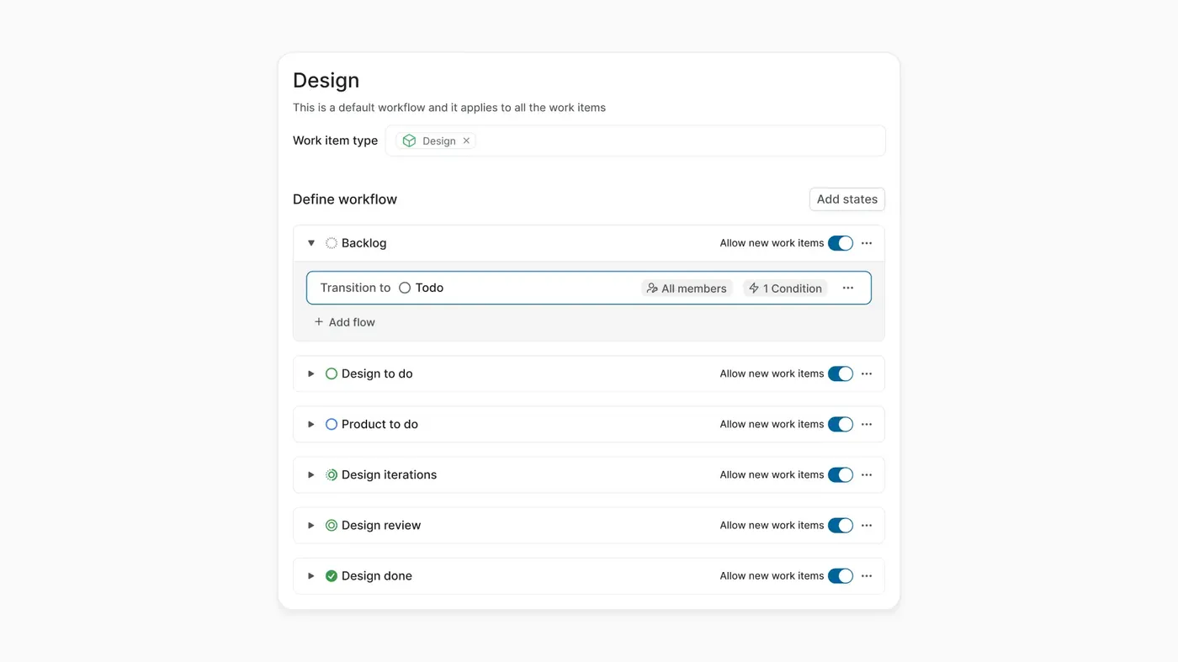Toggle Allow new work items for Design iterations
The width and height of the screenshot is (1178, 662).
tap(841, 474)
